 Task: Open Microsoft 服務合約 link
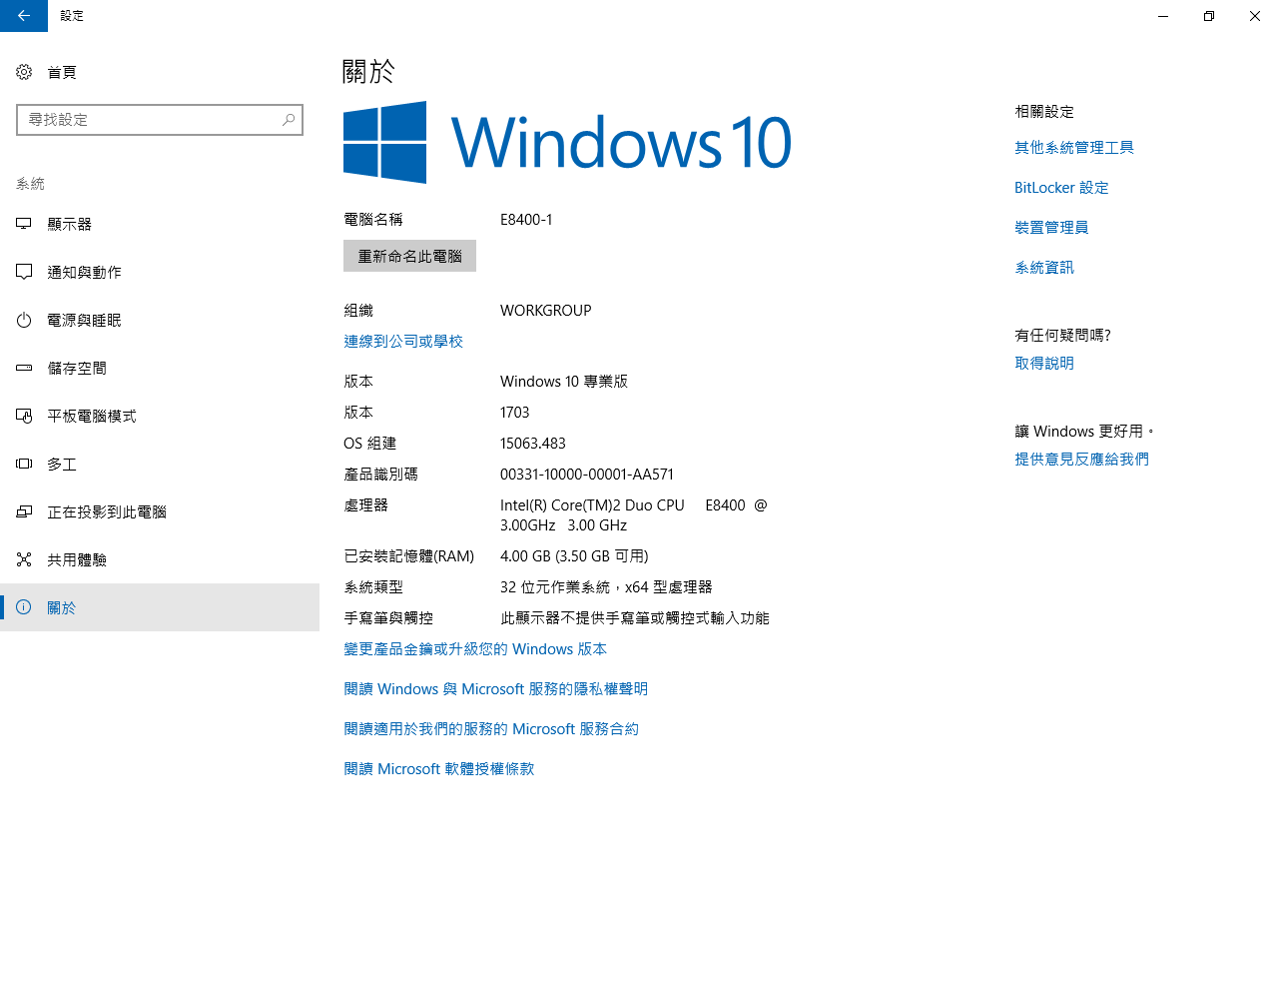pyautogui.click(x=491, y=729)
